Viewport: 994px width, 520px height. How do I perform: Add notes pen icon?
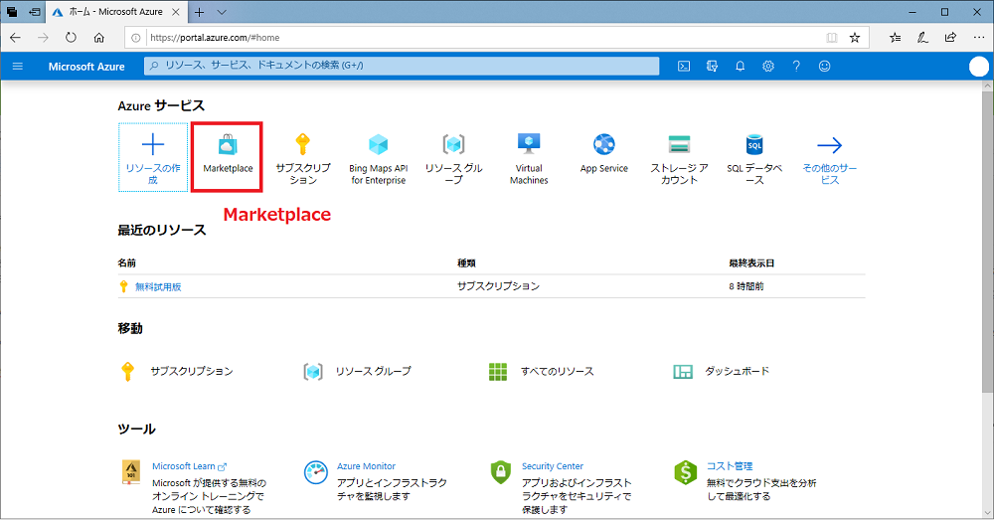click(923, 38)
